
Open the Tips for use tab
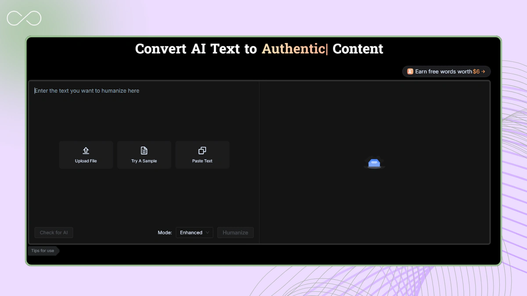point(43,251)
